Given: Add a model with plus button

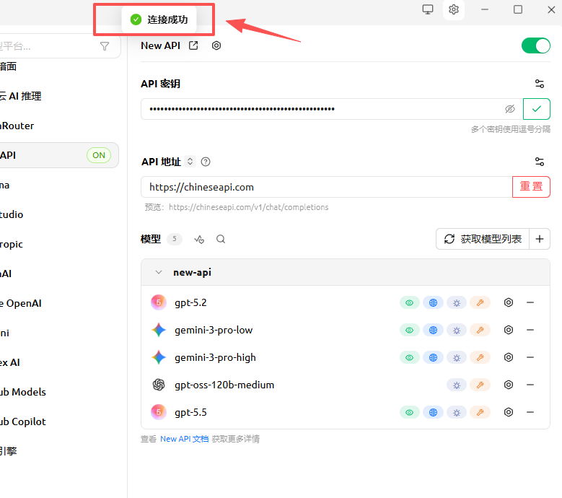Looking at the screenshot, I should pos(540,239).
